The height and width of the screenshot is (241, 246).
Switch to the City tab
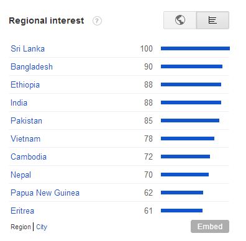tap(42, 227)
